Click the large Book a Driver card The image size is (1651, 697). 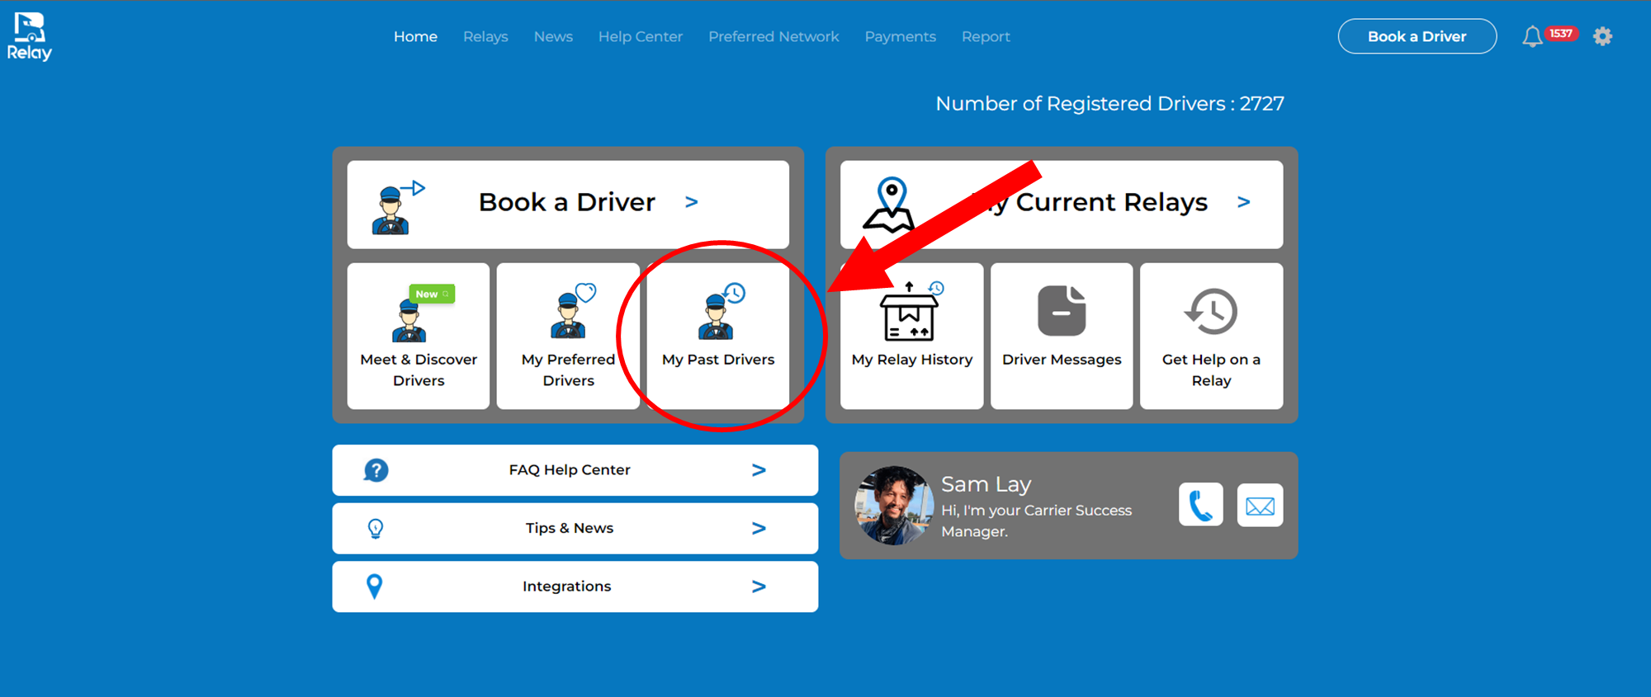568,204
